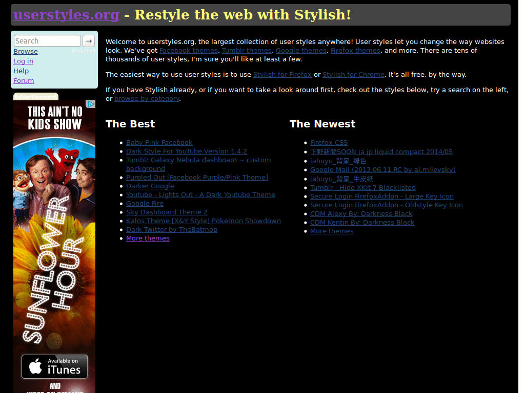Open the Forum sidebar link
525x393 pixels.
(24, 80)
